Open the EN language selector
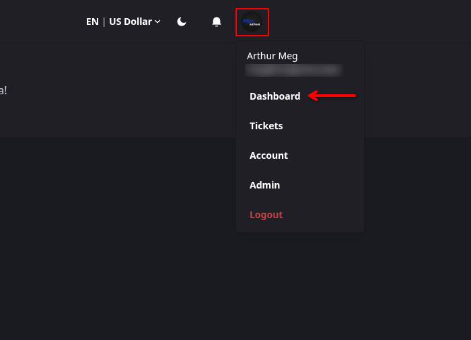Screen dimensions: 471x340 92,22
